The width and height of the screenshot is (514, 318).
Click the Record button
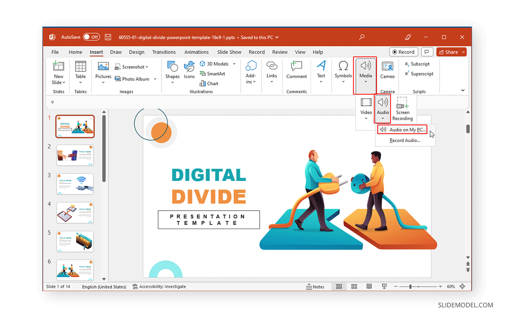(403, 51)
